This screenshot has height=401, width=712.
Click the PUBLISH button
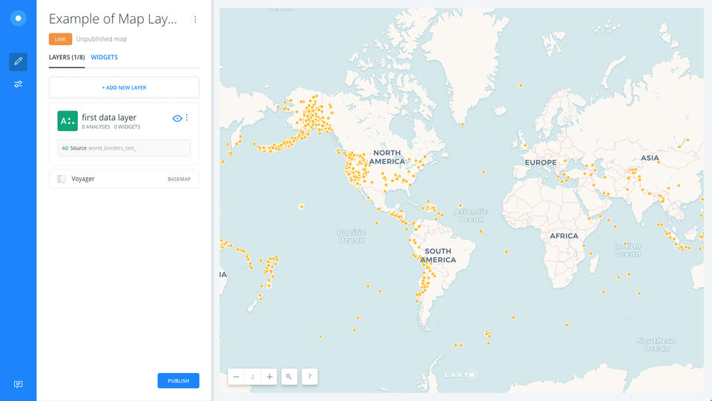179,380
